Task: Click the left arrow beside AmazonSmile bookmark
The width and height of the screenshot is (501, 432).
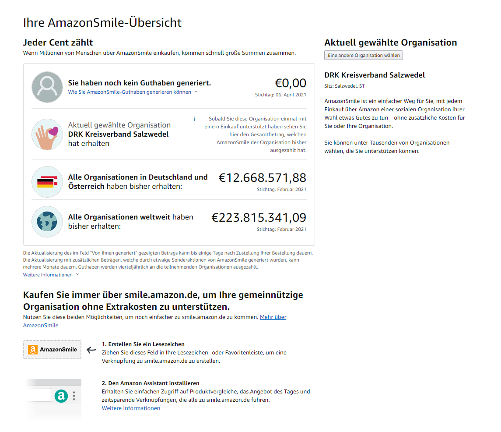Action: point(91,350)
